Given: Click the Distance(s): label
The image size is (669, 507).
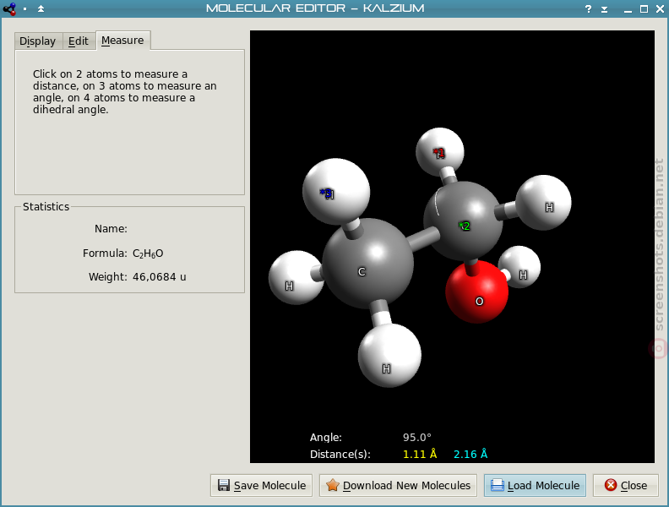Looking at the screenshot, I should (340, 454).
